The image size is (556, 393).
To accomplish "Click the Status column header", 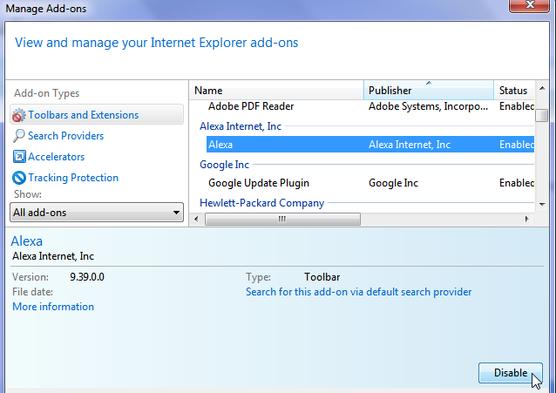I will coord(514,91).
